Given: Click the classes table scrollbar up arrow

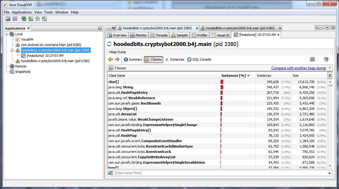Looking at the screenshot, I should [x=330, y=82].
